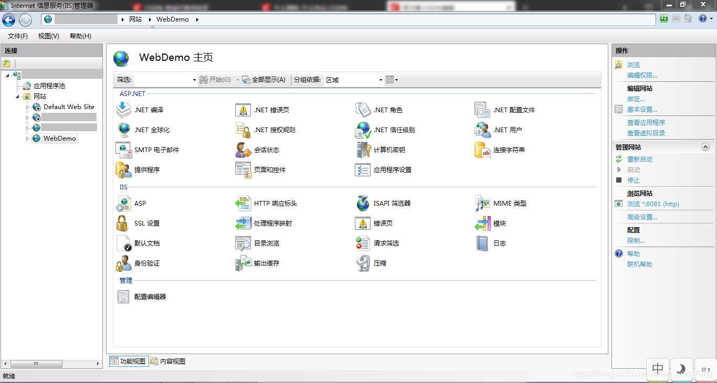Open the 高级设置... link

642,217
